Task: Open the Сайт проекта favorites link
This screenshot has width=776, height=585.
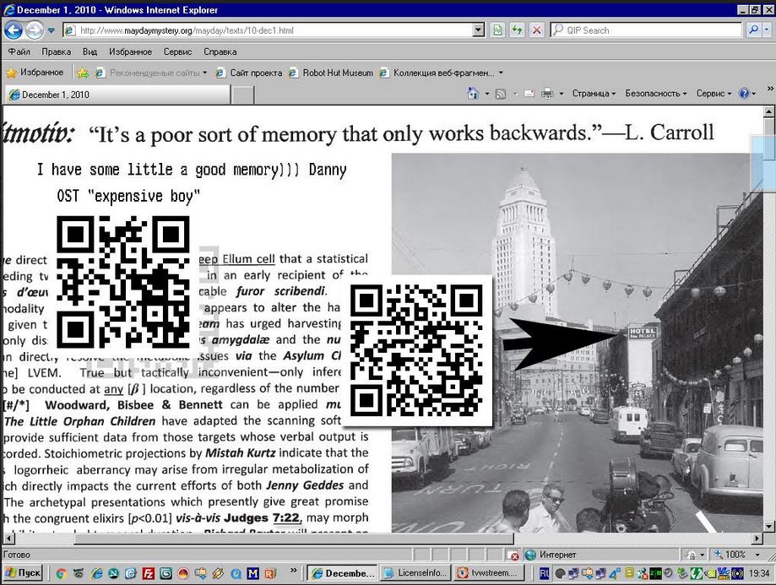Action: coord(249,73)
